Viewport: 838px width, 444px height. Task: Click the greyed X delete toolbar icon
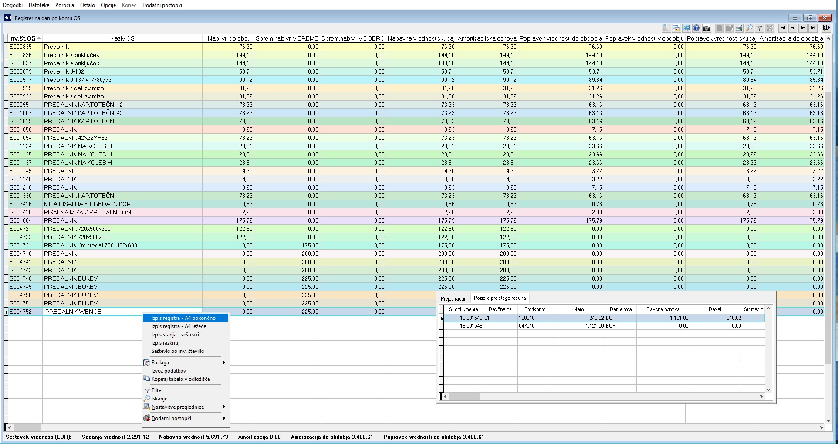[770, 28]
